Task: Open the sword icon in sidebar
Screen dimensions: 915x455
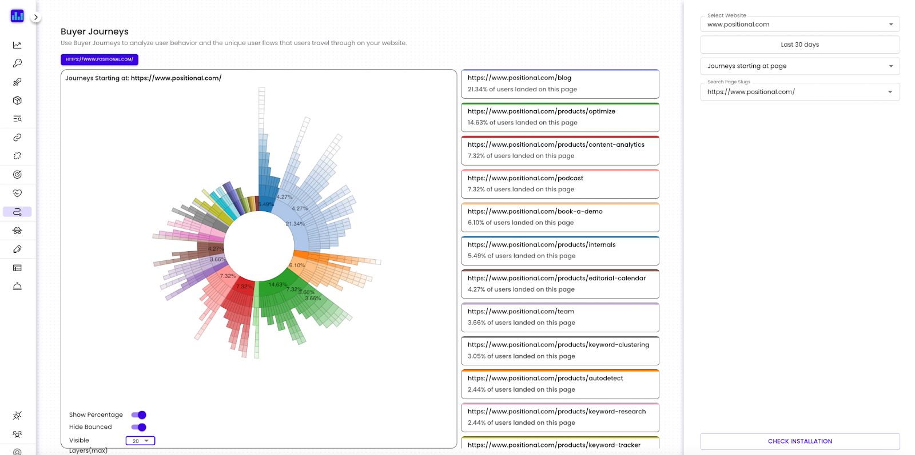Action: click(17, 82)
